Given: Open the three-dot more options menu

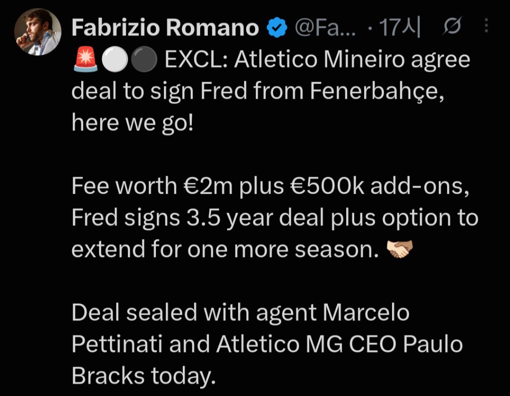Looking at the screenshot, I should pos(486,25).
